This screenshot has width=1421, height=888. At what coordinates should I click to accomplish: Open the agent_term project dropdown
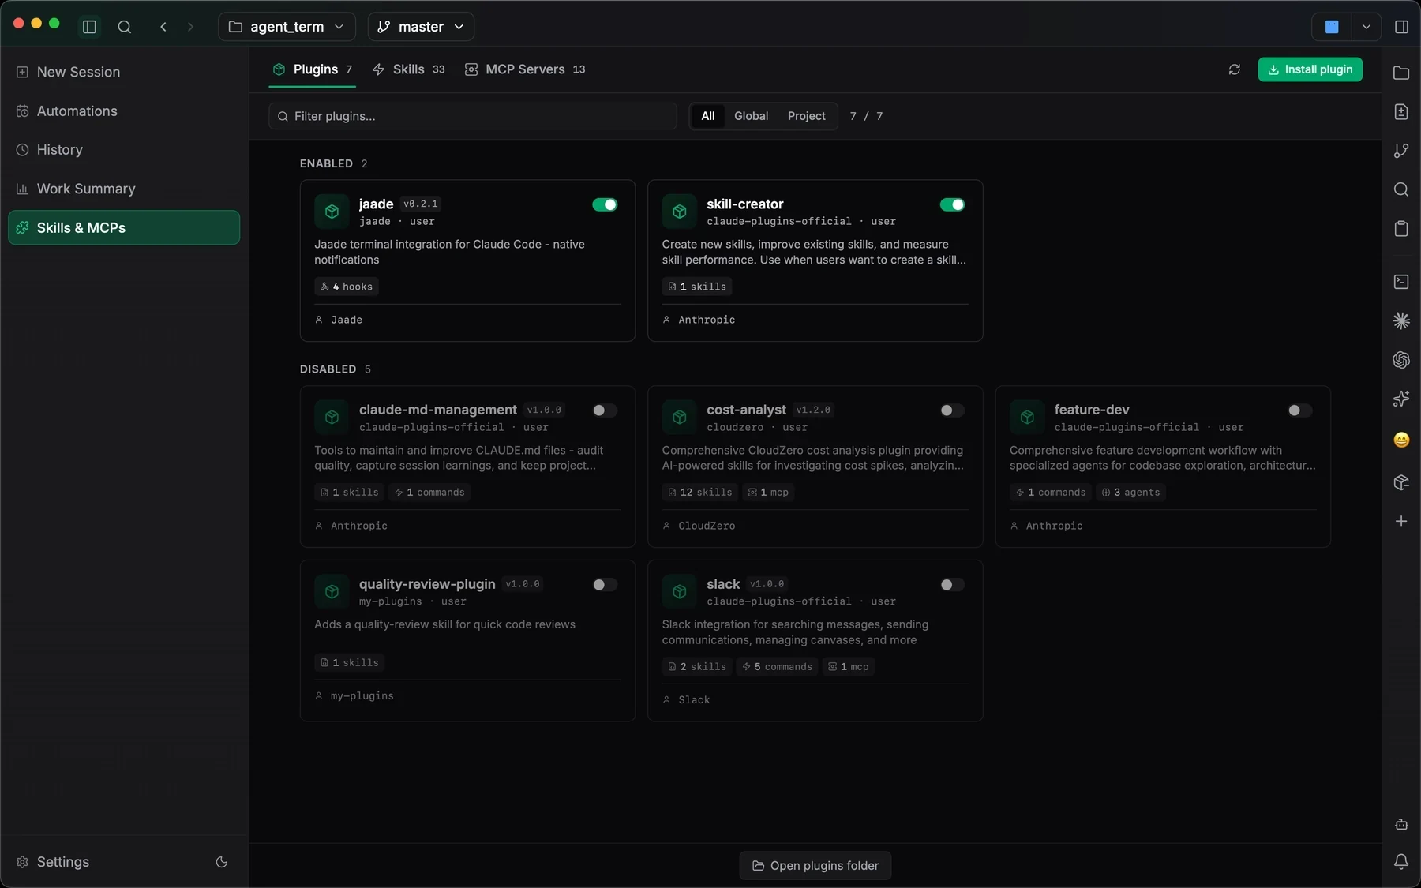click(x=287, y=27)
